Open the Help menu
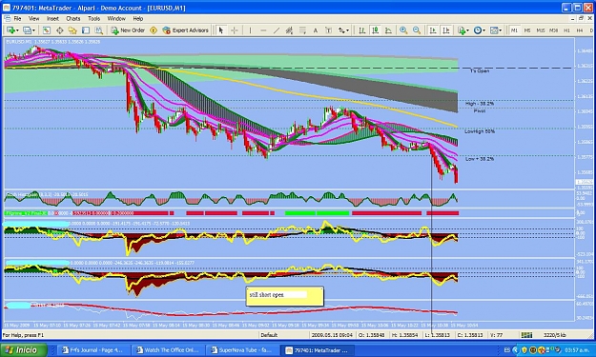596x357 pixels. coord(138,18)
